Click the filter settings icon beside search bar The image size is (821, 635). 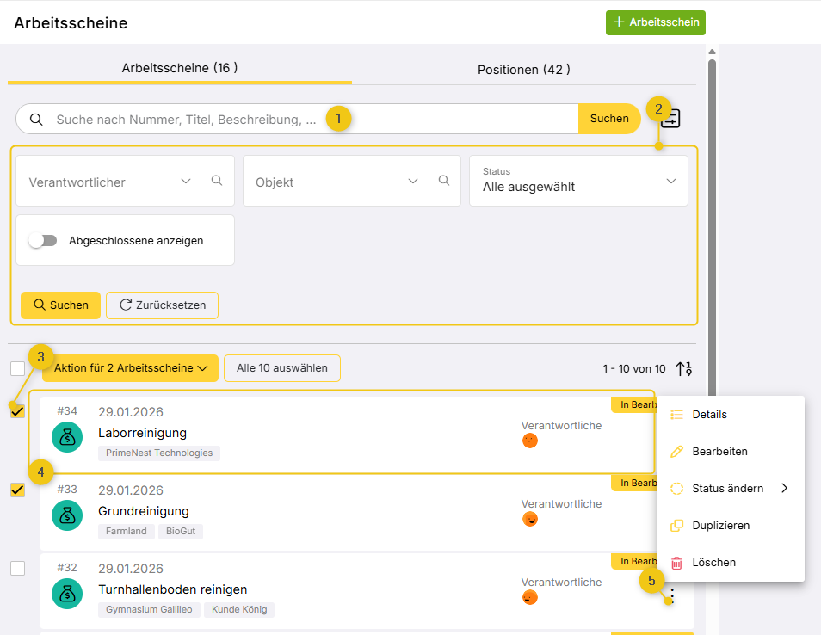[x=672, y=120]
